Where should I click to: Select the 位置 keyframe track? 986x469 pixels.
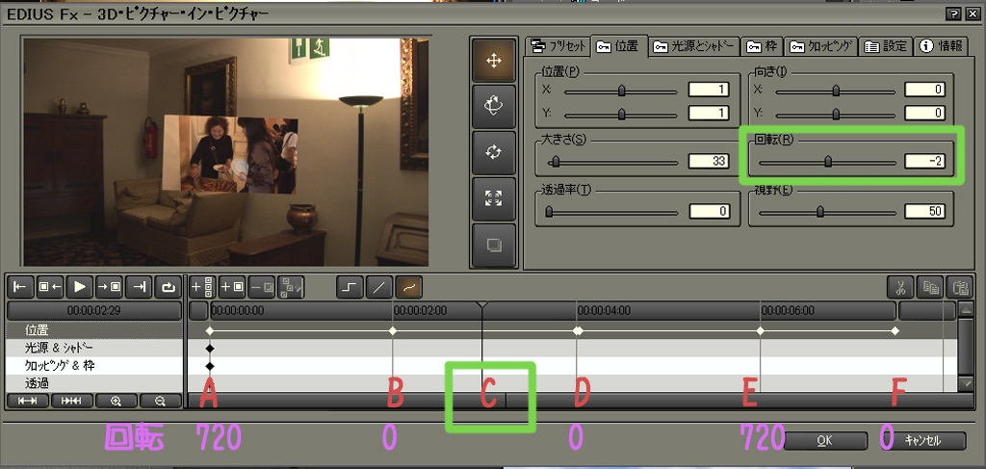click(x=94, y=330)
